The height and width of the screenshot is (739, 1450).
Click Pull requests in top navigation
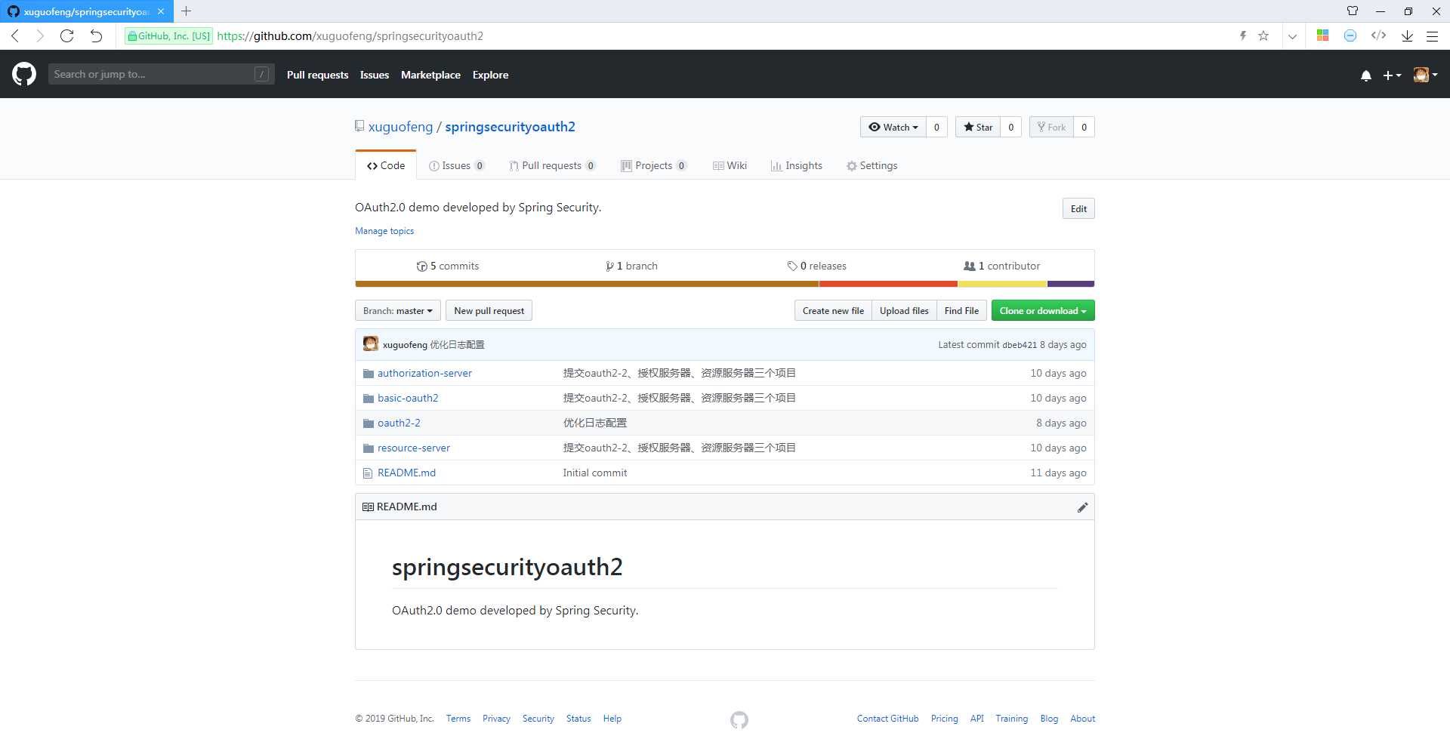click(317, 75)
